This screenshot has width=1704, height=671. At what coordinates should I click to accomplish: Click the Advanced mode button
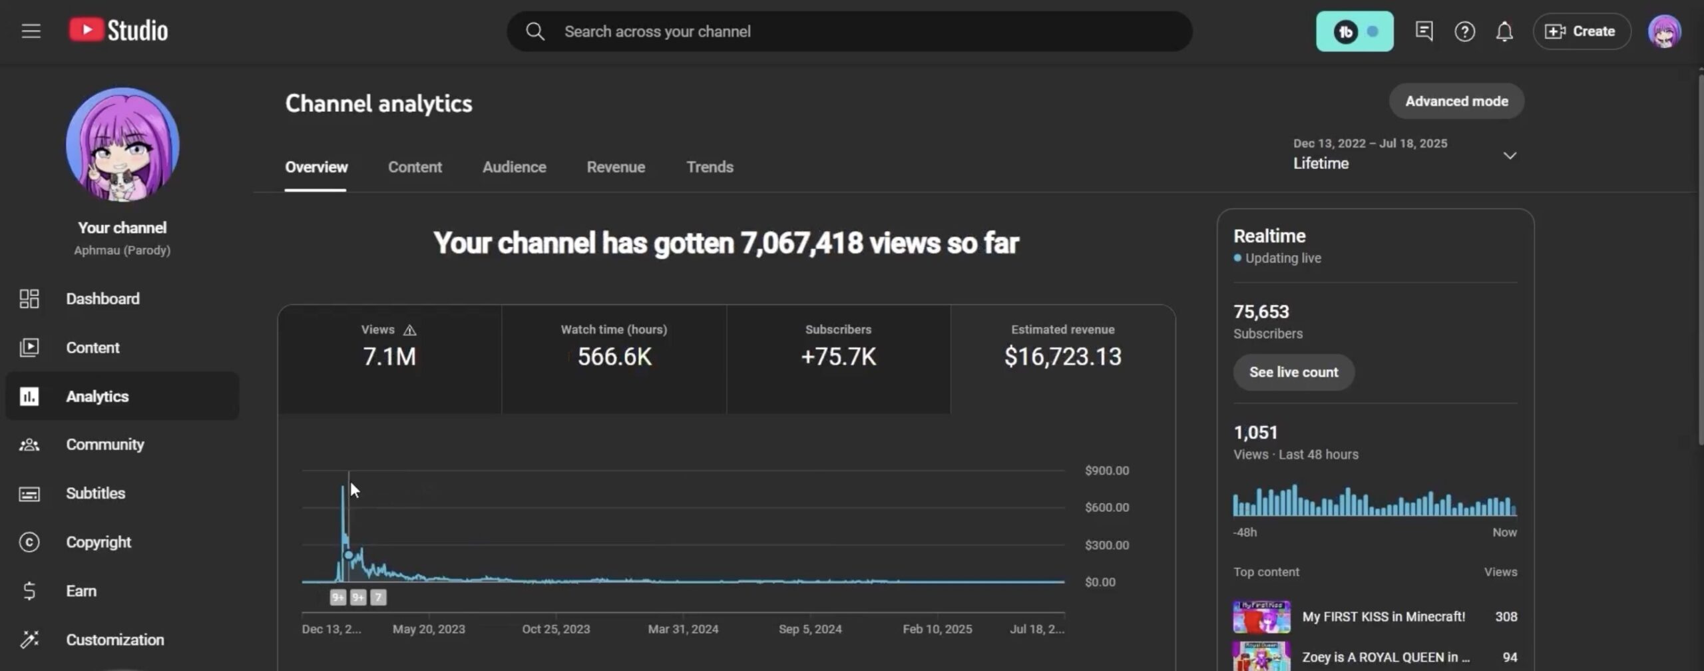[1456, 101]
